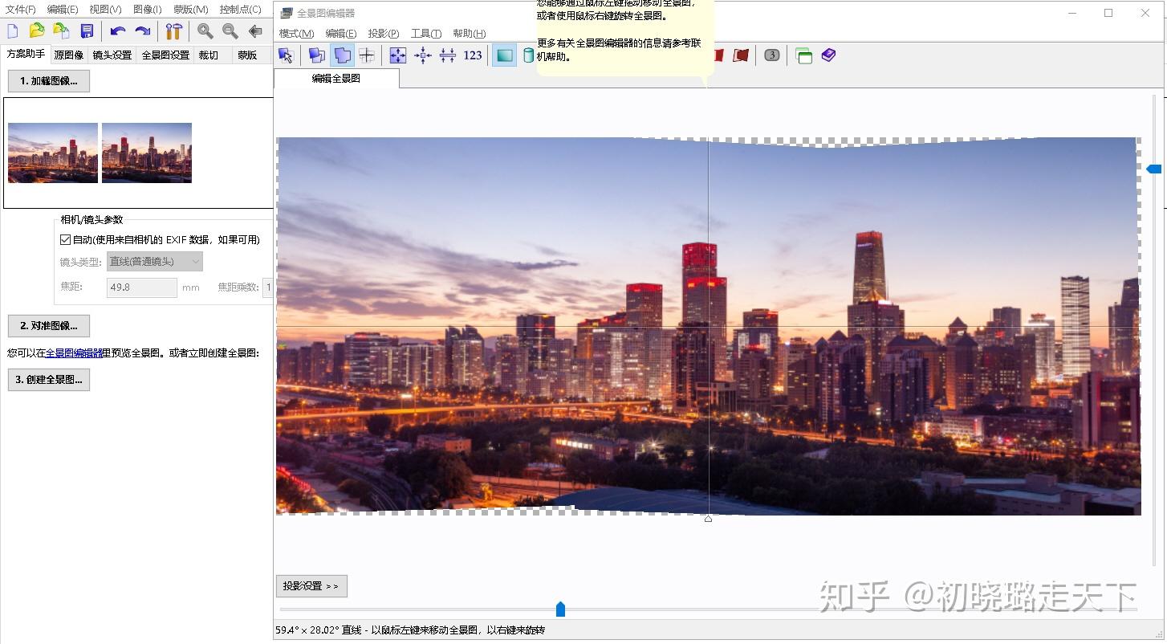Open the Tools menu in panorama editor

coord(426,34)
